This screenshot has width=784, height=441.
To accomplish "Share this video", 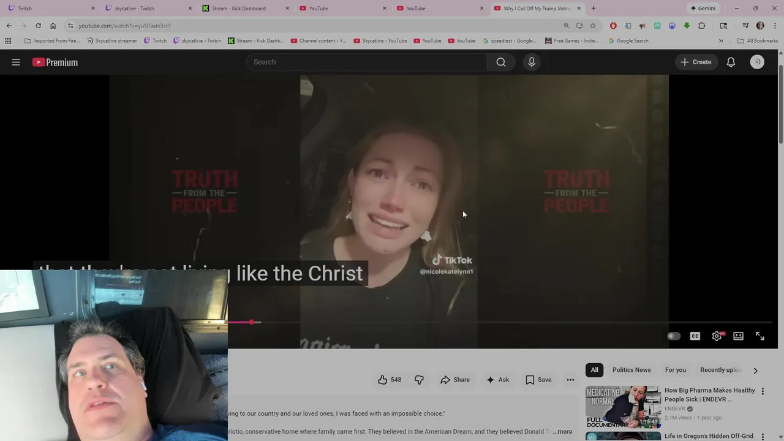I will pyautogui.click(x=455, y=380).
